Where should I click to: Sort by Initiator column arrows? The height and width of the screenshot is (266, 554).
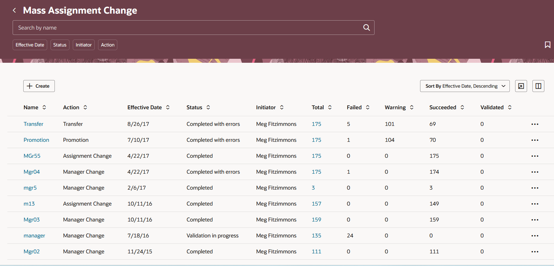click(282, 107)
